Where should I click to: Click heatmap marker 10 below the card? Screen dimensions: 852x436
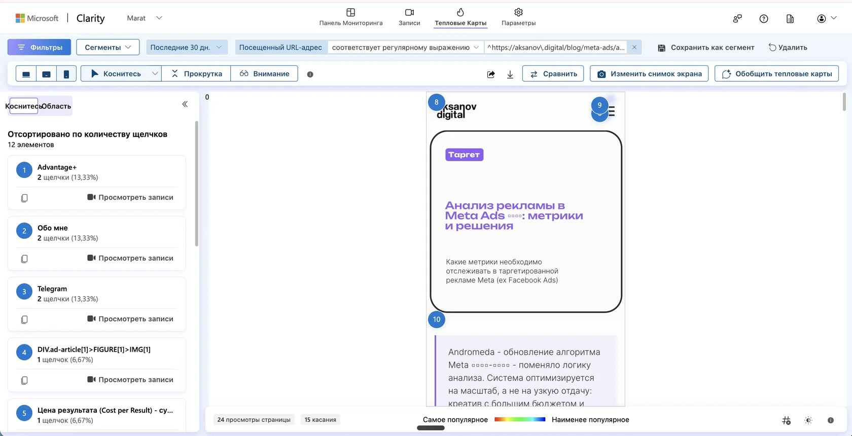click(x=437, y=319)
